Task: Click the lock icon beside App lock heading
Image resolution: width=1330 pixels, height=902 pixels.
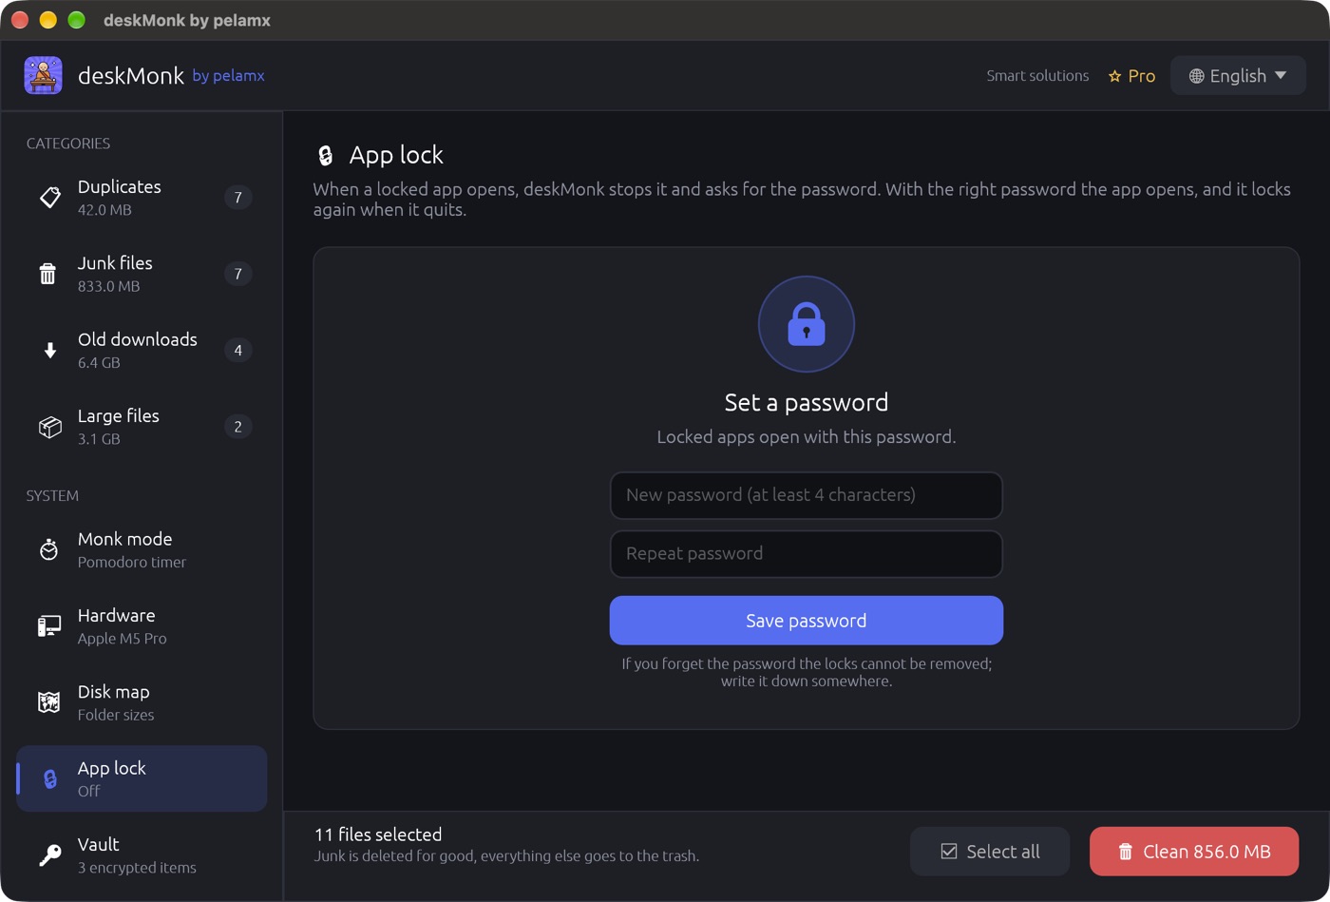Action: pos(325,155)
